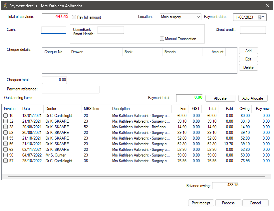Click the Bank column header in cheques
The image size is (274, 211).
click(x=142, y=52)
